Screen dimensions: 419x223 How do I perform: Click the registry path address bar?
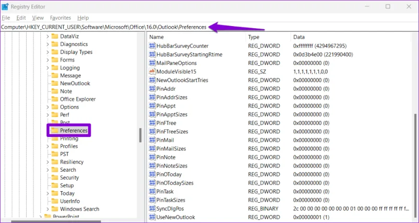pos(210,27)
